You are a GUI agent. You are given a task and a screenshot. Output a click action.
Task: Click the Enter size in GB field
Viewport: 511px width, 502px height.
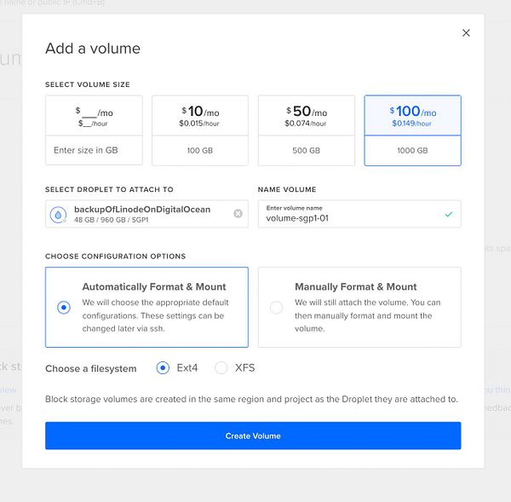click(x=94, y=151)
